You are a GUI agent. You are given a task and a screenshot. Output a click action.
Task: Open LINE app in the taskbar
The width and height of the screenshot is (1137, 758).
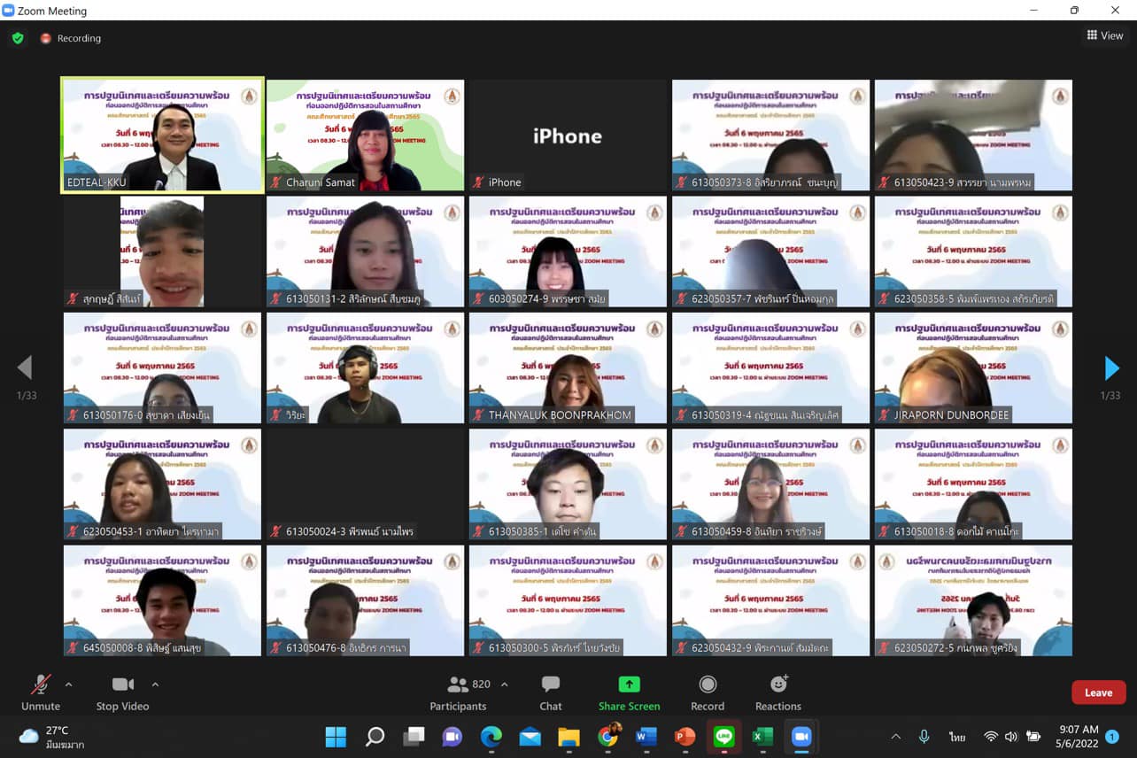723,737
